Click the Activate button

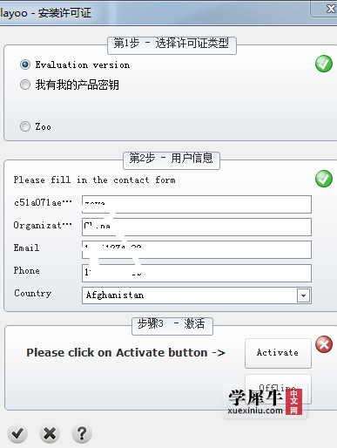(278, 353)
